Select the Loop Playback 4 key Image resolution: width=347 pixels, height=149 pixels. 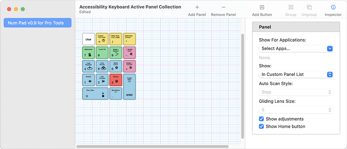[x=89, y=66]
